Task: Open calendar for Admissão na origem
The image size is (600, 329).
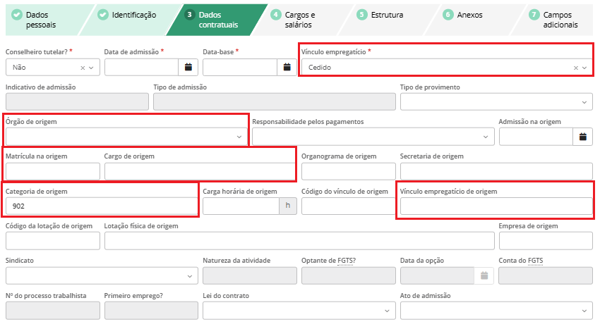Action: click(x=583, y=137)
